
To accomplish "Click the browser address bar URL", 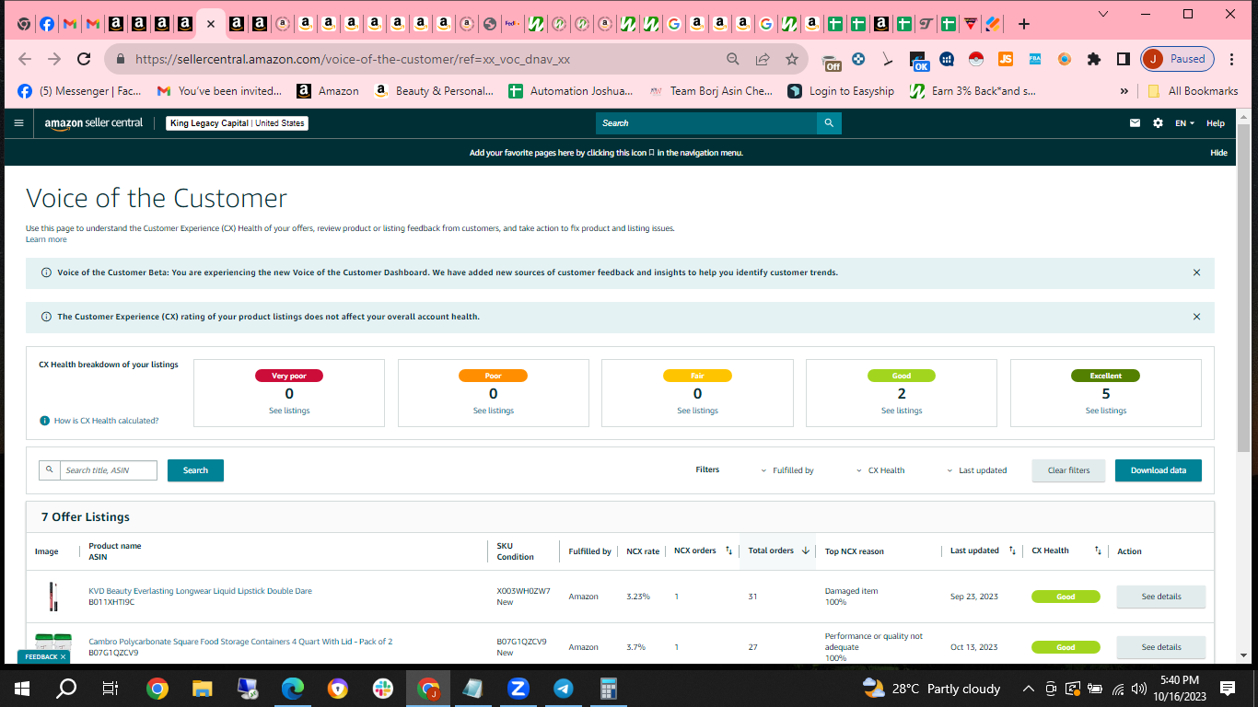I will 353,59.
